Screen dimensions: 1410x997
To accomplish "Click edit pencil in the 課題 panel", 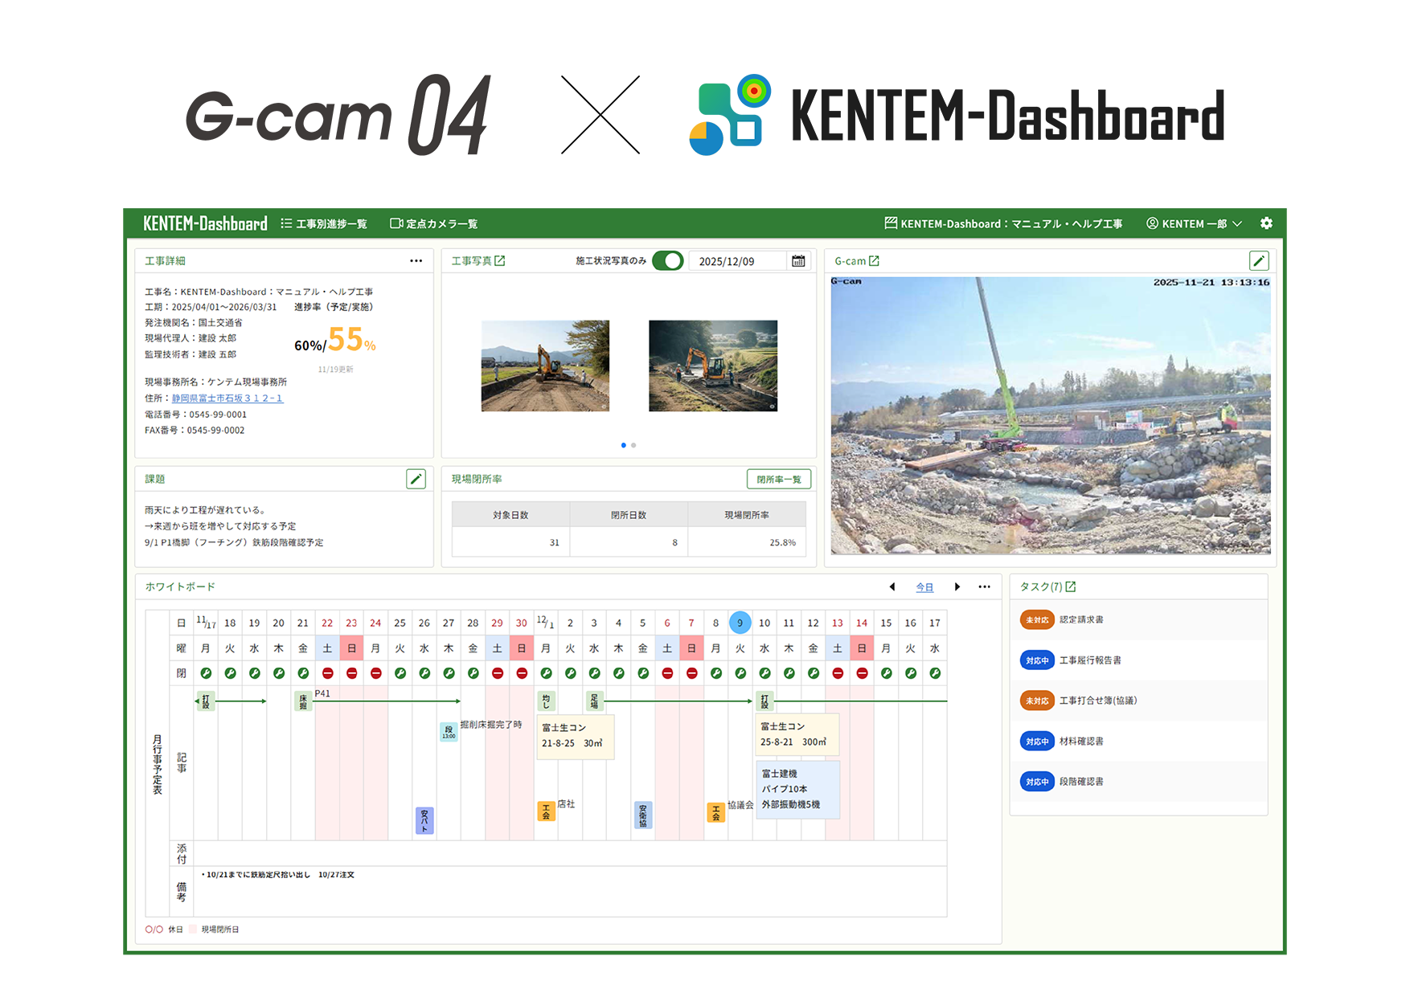I will (416, 479).
